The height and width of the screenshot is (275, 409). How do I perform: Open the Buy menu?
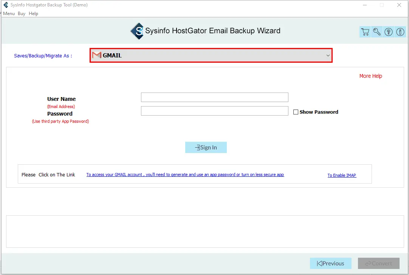coord(22,14)
